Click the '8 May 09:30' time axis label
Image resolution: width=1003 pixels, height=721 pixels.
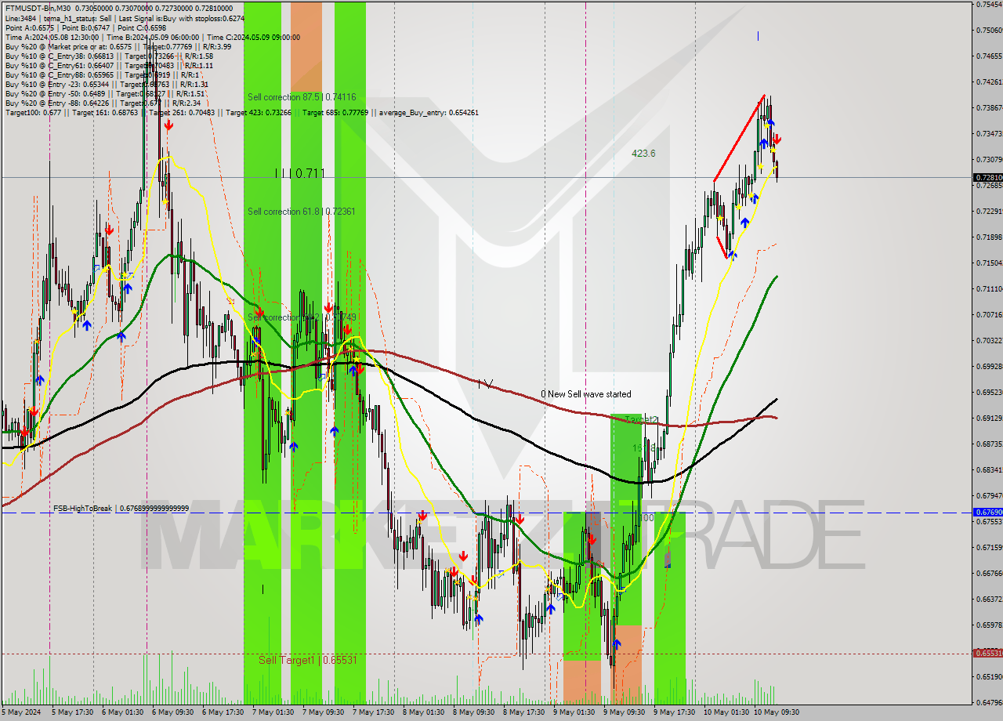(x=474, y=712)
